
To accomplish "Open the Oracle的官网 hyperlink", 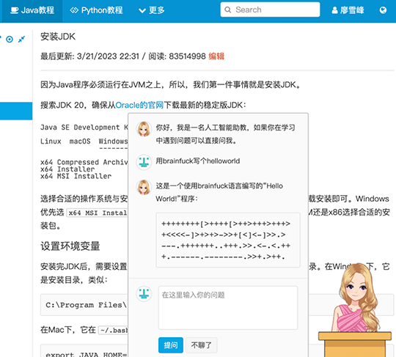I will (x=139, y=105).
